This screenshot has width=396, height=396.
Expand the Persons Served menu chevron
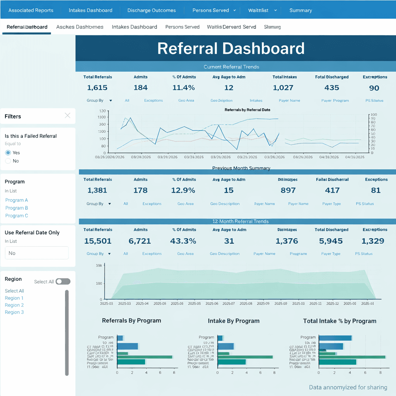pos(235,10)
